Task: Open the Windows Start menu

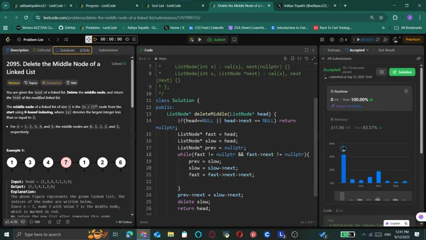Action: point(6,234)
